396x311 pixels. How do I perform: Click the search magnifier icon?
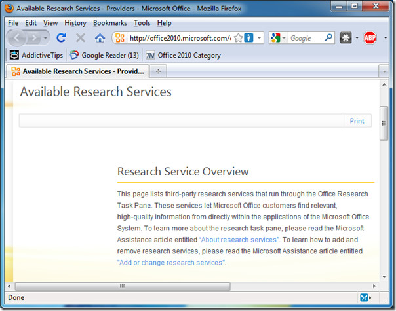(x=328, y=38)
